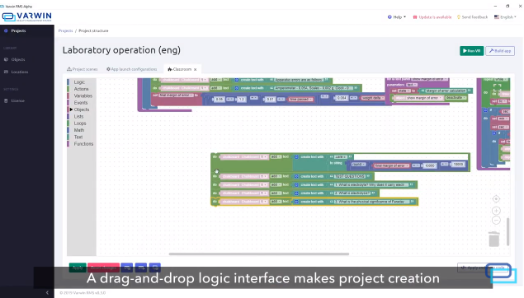The height and width of the screenshot is (298, 524).
Task: Click the Build app button
Action: tap(500, 51)
